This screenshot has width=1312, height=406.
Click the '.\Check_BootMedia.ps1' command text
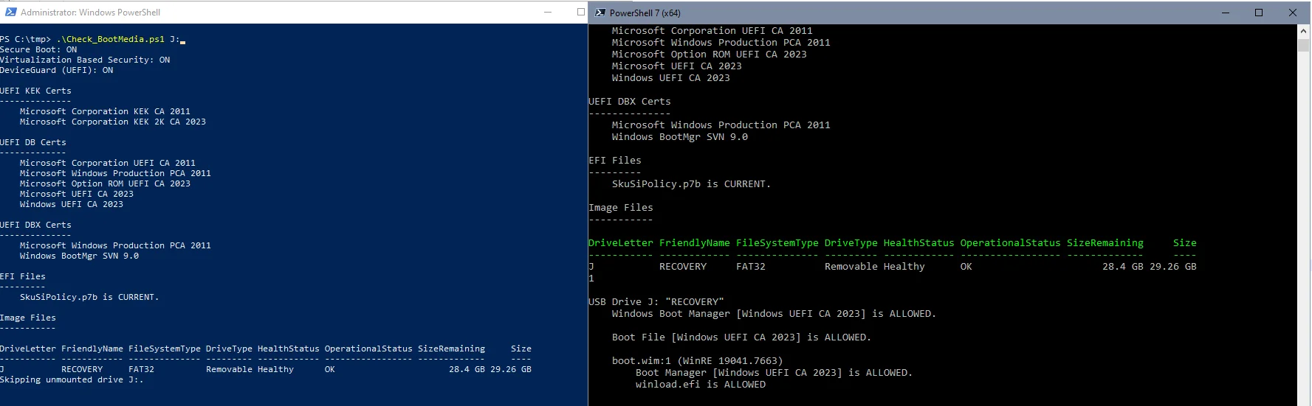(111, 39)
